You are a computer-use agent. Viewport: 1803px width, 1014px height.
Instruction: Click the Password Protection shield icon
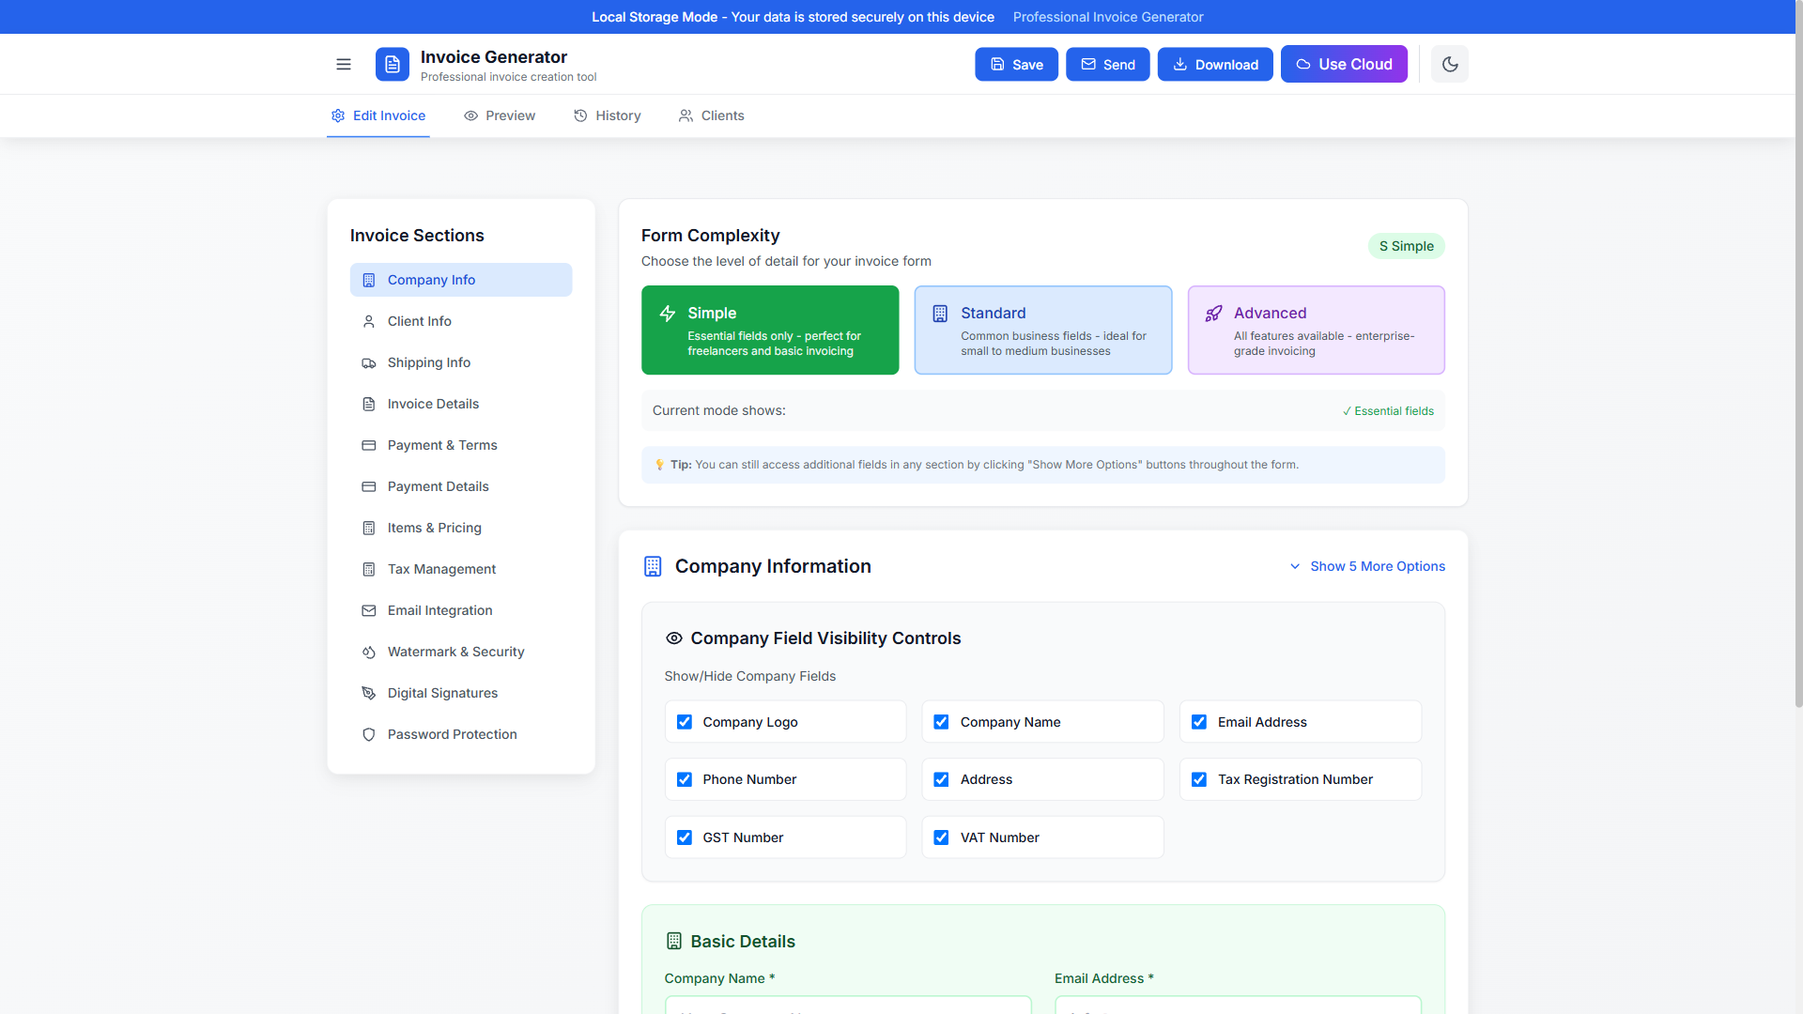369,734
